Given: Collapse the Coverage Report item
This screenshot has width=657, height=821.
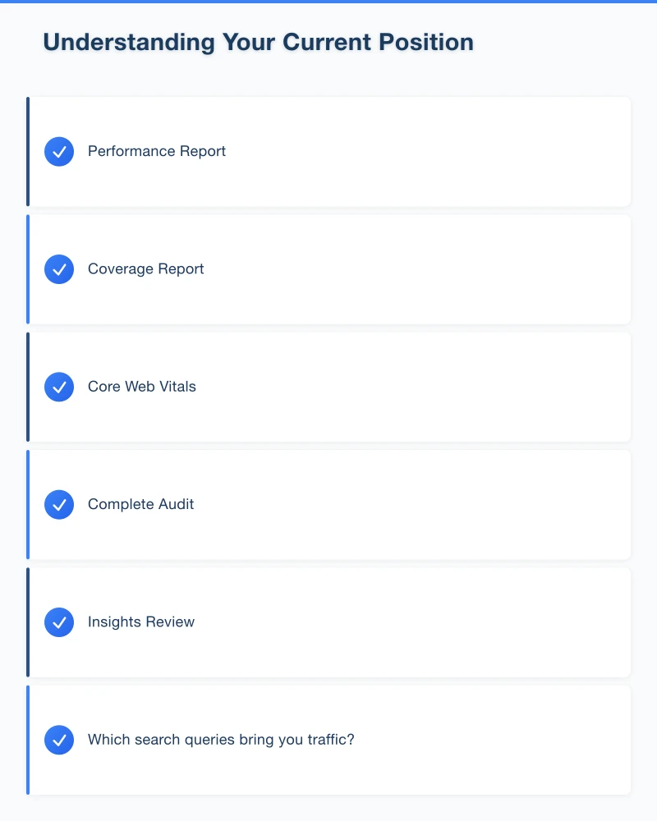Looking at the screenshot, I should 328,268.
